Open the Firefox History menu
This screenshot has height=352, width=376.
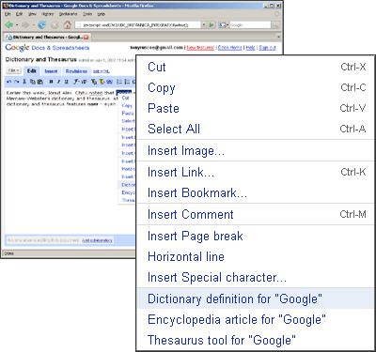pyautogui.click(x=48, y=14)
